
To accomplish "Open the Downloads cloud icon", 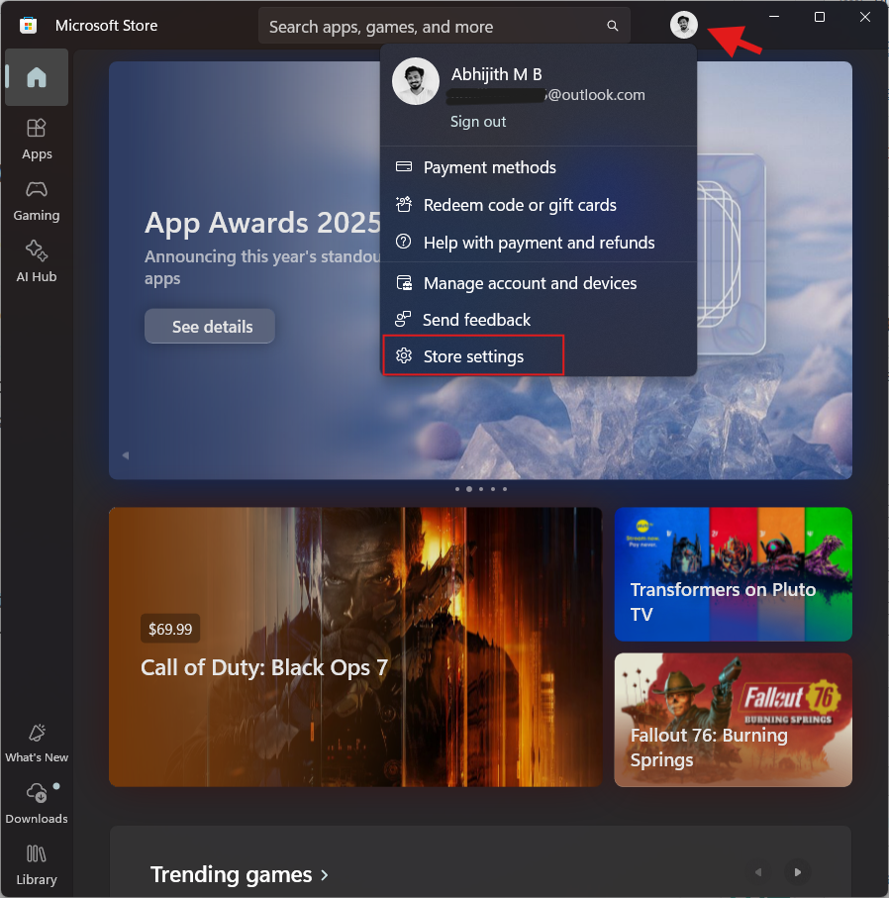I will [x=36, y=792].
